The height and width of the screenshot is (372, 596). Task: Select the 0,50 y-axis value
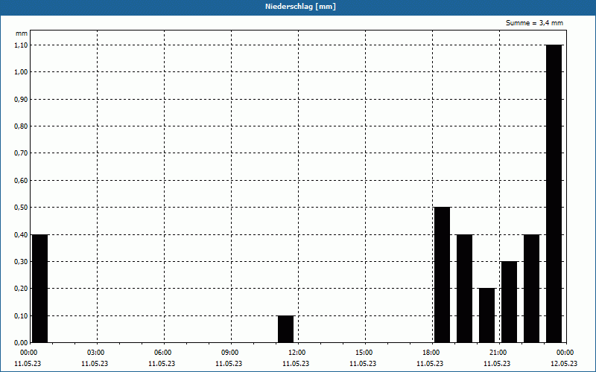(21, 208)
